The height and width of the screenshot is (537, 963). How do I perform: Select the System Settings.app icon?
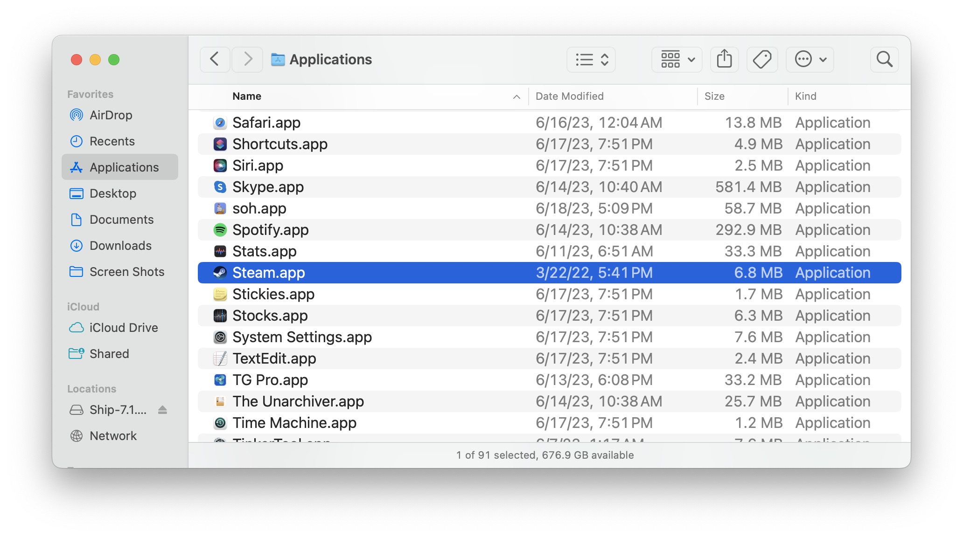(x=219, y=337)
